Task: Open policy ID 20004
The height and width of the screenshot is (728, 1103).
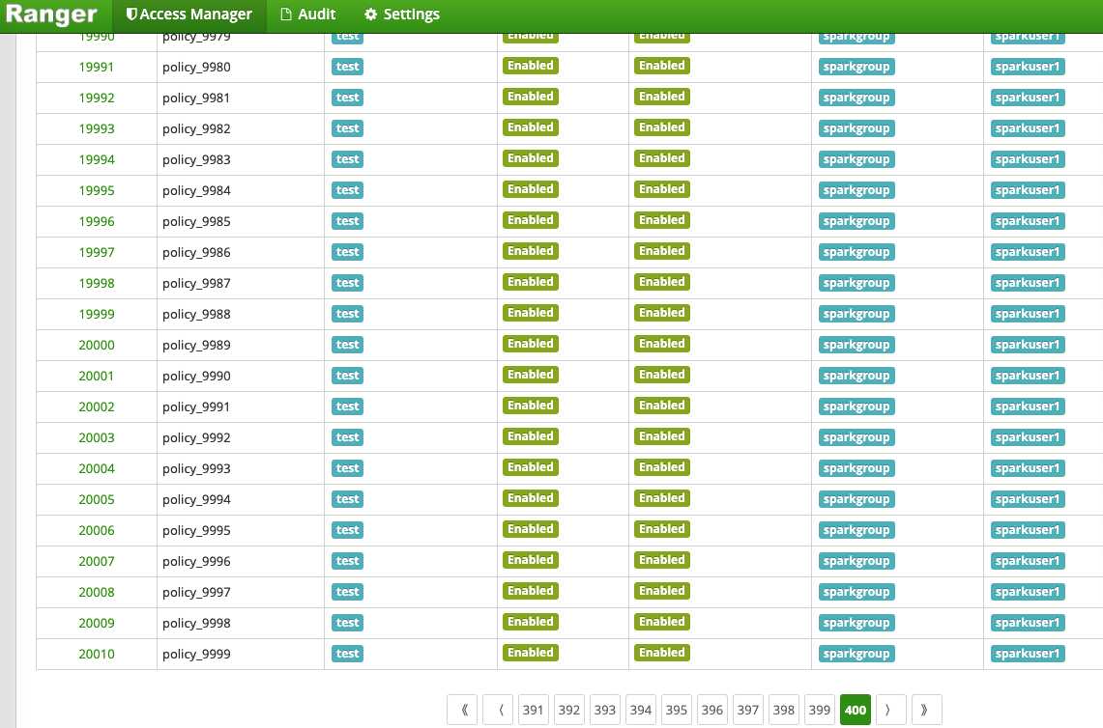Action: [97, 468]
